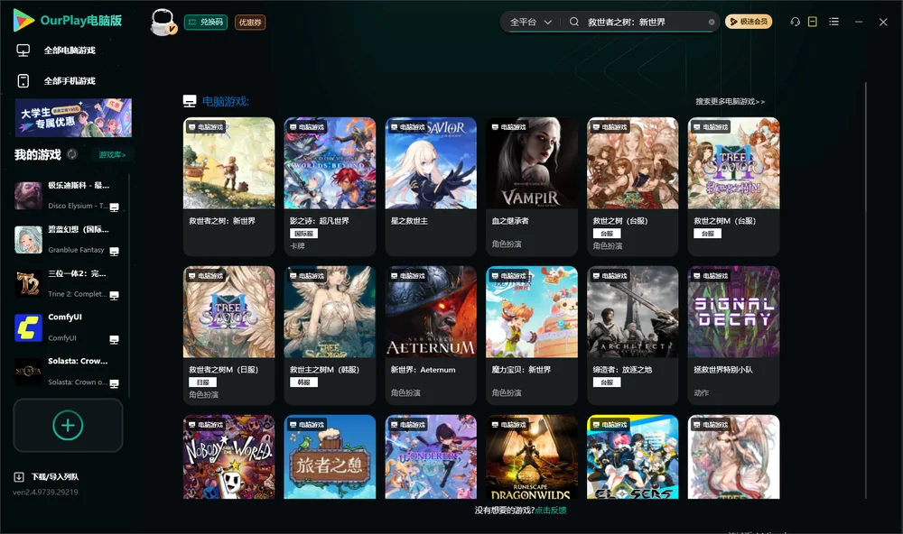This screenshot has width=903, height=534.
Task: Open the 大学生专属优惠 banner
Action: [74, 118]
